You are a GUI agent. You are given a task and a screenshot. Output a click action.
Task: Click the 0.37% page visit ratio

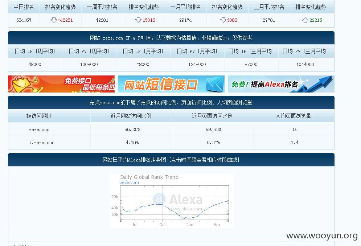[x=213, y=143]
